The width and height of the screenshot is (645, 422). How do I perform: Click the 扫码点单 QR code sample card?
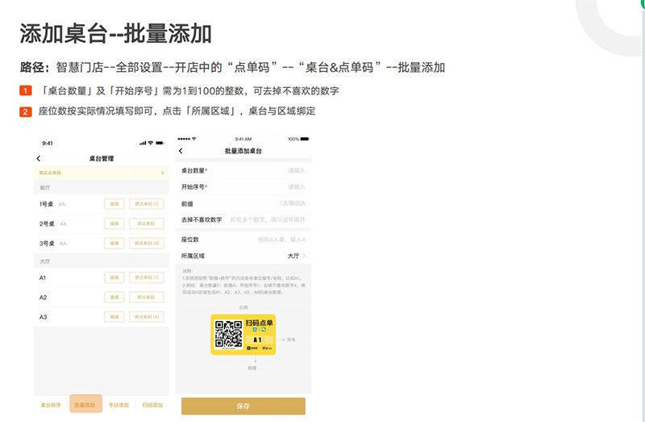pyautogui.click(x=243, y=335)
